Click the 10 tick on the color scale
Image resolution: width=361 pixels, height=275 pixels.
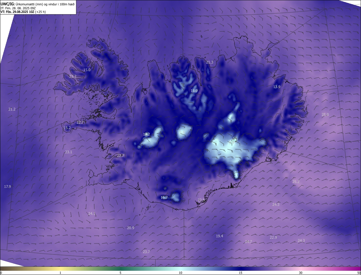pos(180,273)
